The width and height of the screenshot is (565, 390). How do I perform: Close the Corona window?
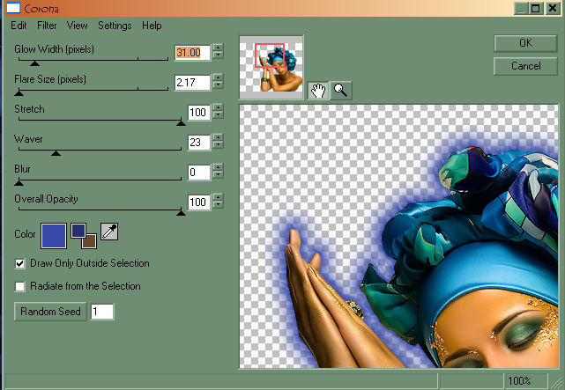coord(553,8)
